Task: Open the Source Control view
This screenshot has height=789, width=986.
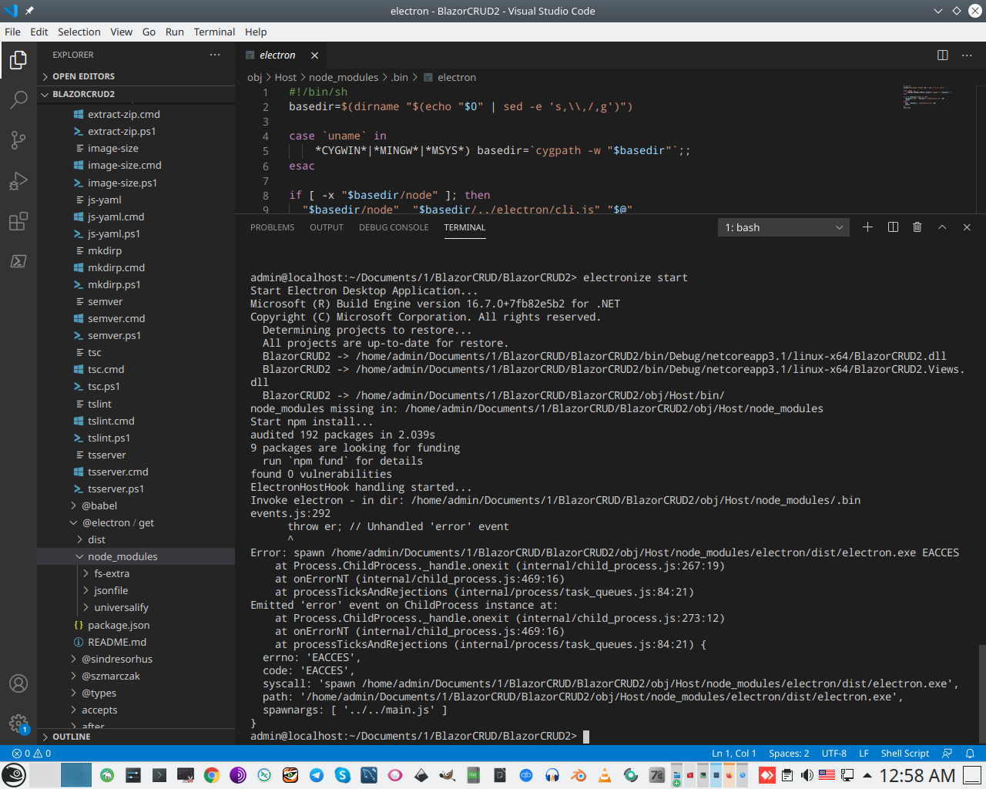Action: [x=18, y=140]
